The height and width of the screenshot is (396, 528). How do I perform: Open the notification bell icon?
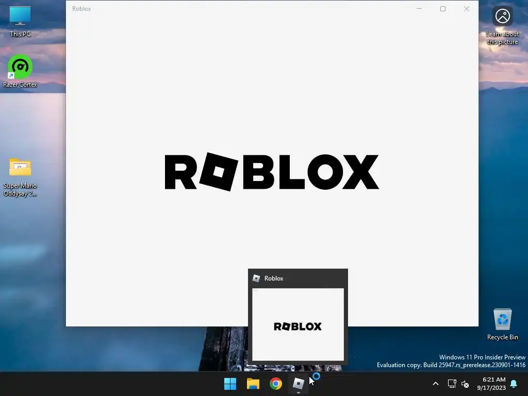click(514, 384)
